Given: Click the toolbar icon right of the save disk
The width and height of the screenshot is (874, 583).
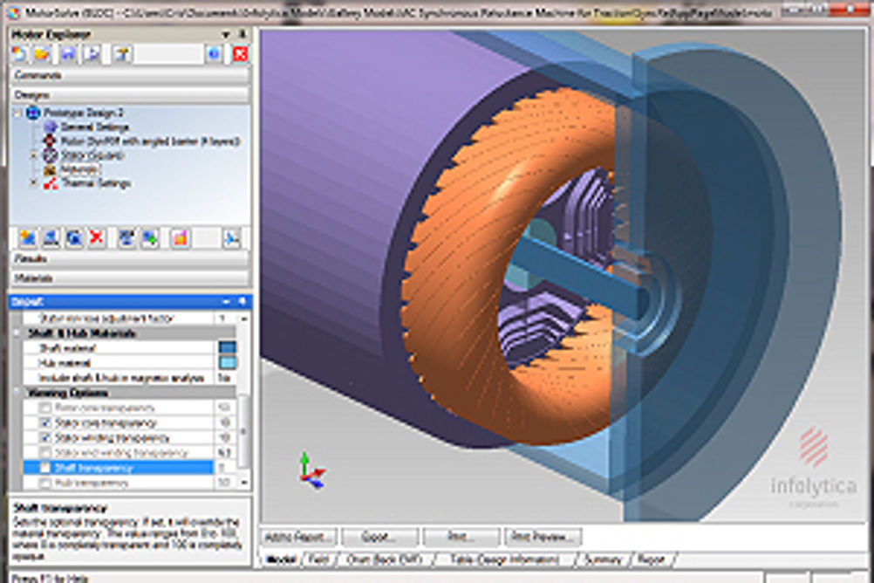Looking at the screenshot, I should point(91,54).
